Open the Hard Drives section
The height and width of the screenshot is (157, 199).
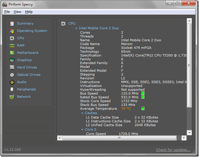coord(27,68)
